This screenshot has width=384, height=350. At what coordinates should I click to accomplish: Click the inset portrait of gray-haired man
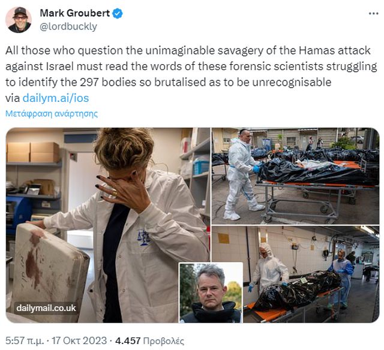211,292
